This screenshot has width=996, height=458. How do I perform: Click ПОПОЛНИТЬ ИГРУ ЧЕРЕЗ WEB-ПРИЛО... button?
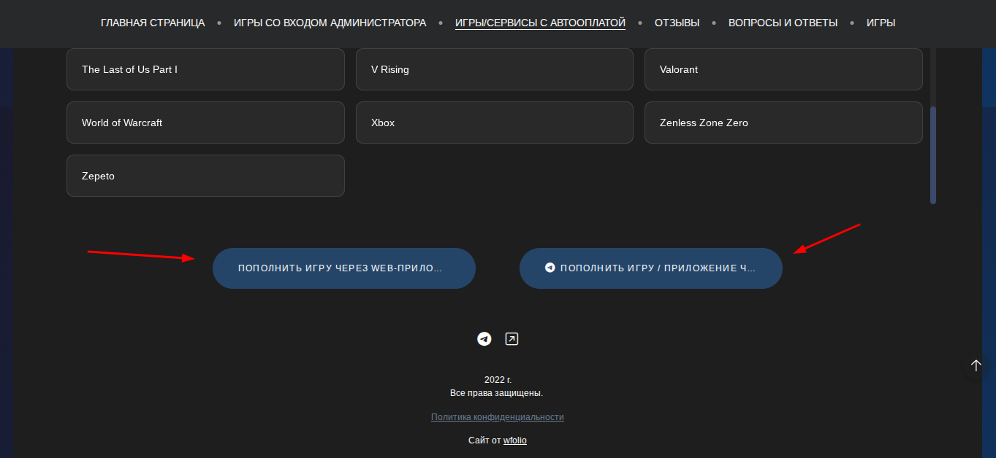(x=344, y=268)
